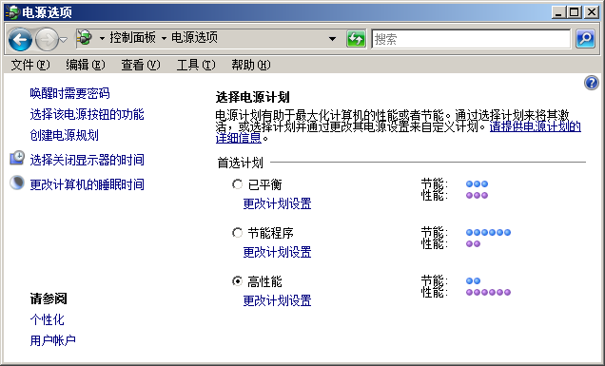
Task: Click the green refresh button
Action: (356, 39)
